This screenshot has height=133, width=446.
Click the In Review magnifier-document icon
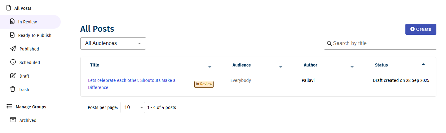[x=12, y=22]
